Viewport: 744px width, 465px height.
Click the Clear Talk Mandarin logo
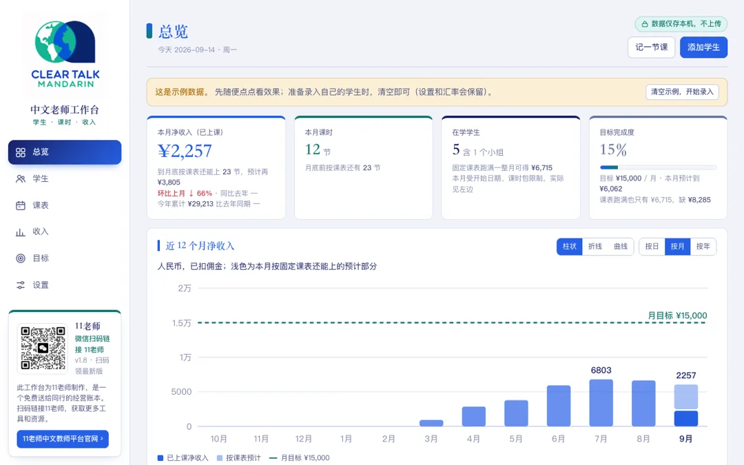coord(65,54)
